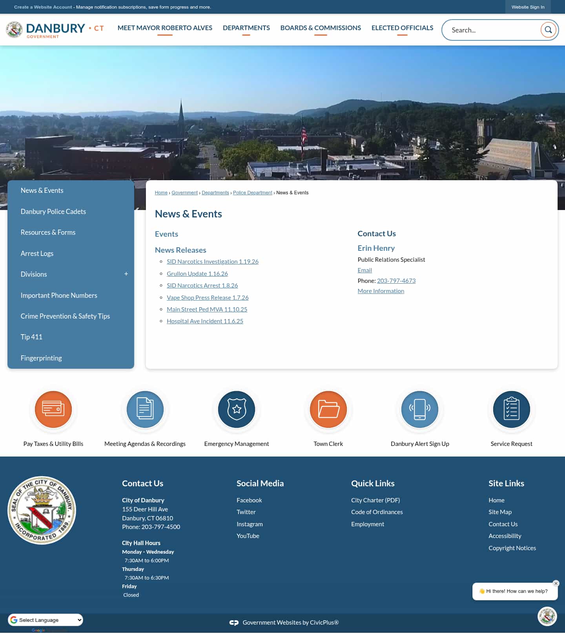Image resolution: width=565 pixels, height=634 pixels.
Task: Open Instagram footer link
Action: pyautogui.click(x=250, y=524)
